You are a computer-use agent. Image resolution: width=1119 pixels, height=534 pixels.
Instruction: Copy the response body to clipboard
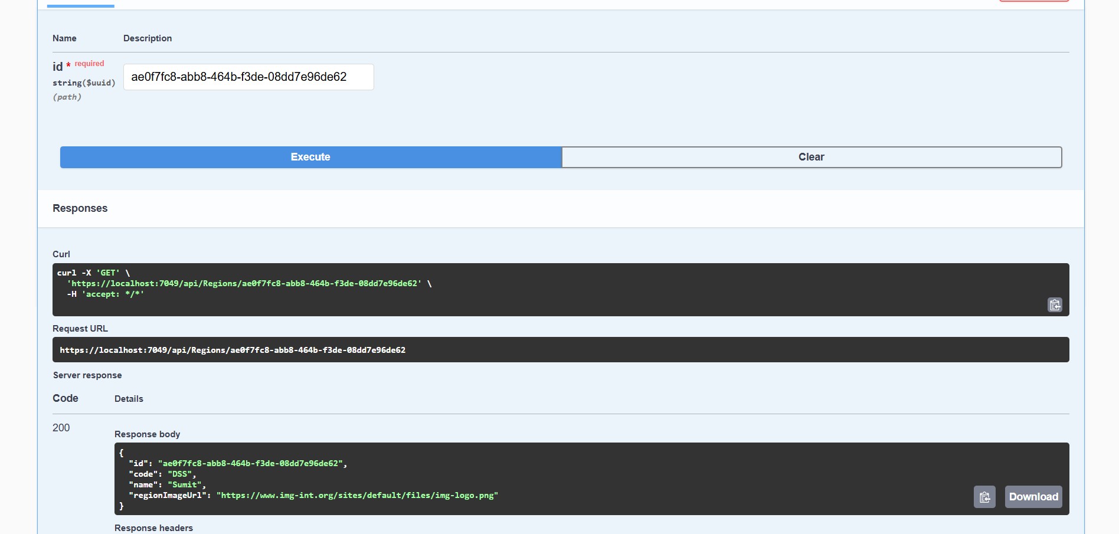984,497
